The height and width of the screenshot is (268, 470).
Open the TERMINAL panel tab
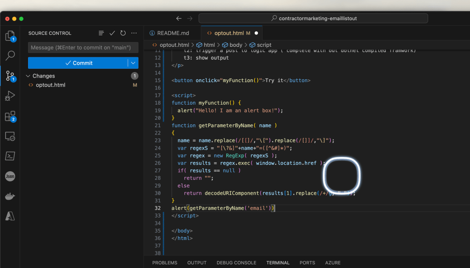coord(278,262)
